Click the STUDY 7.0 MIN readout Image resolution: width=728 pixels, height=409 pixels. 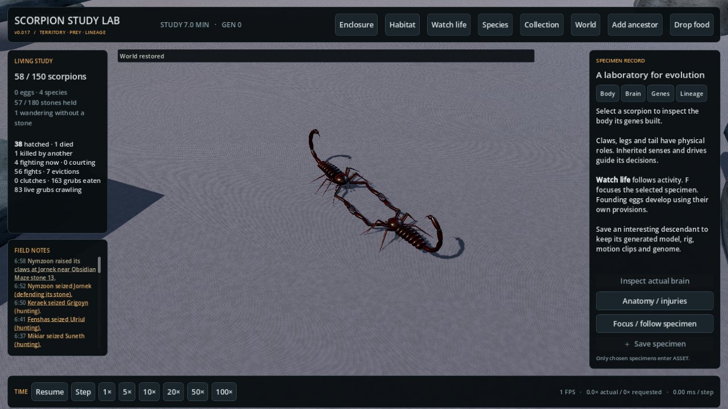(185, 25)
